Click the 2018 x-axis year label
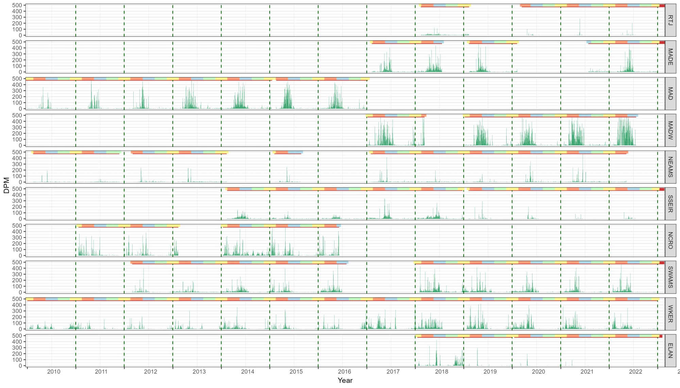 pyautogui.click(x=441, y=372)
